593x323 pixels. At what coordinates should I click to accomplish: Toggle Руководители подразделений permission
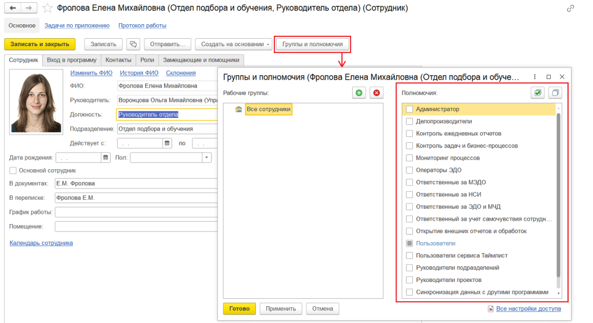pos(409,268)
